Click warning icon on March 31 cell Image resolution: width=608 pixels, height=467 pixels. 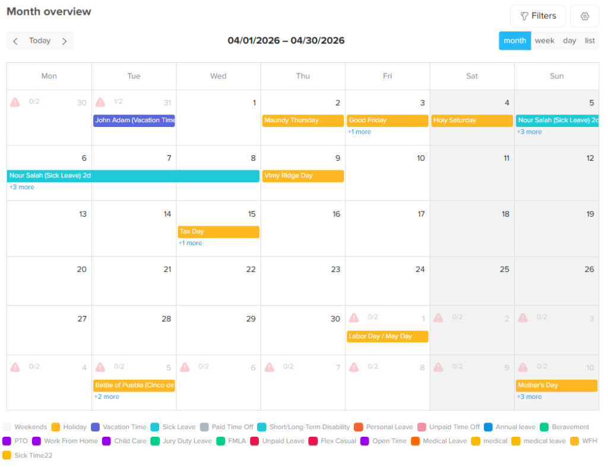tap(100, 102)
